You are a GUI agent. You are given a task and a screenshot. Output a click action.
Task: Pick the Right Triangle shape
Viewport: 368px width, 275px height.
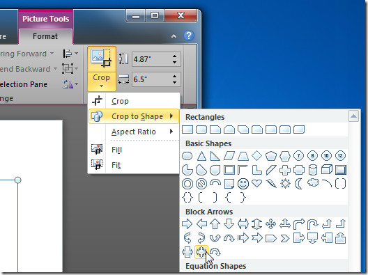click(x=215, y=156)
